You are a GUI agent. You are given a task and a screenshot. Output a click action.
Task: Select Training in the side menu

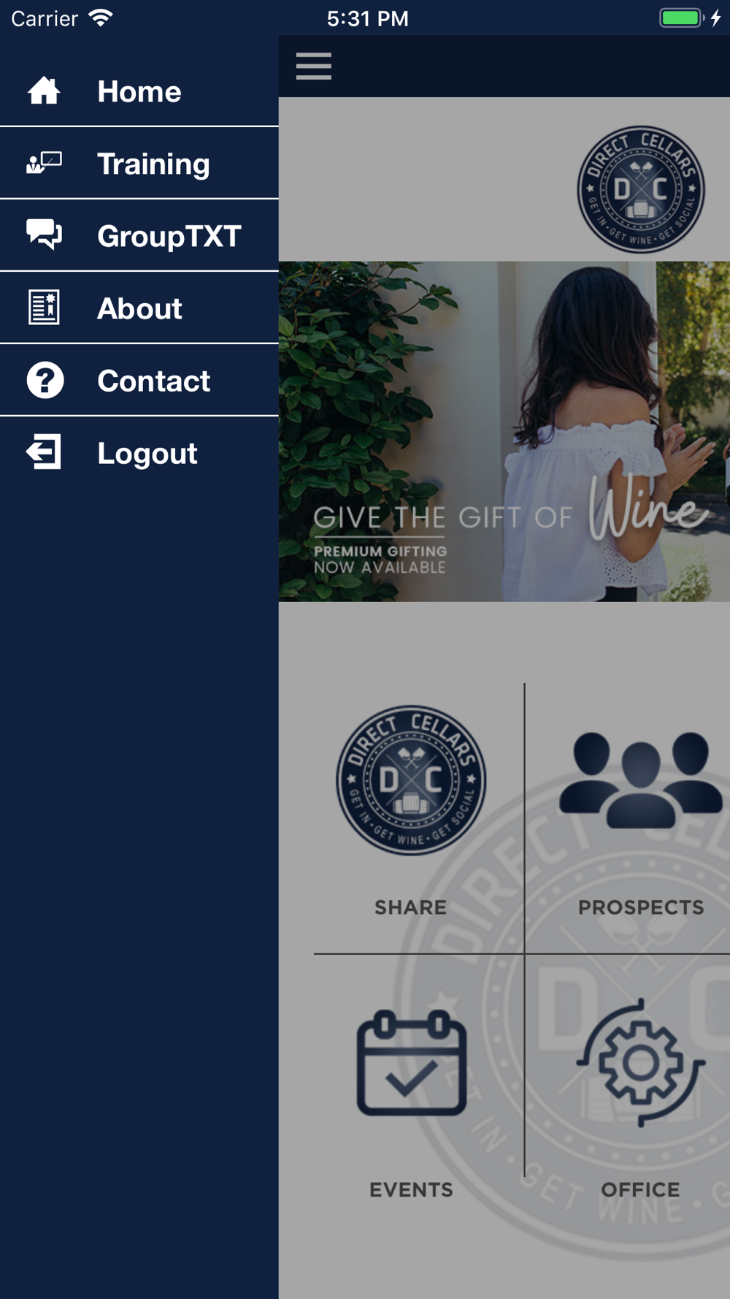[x=139, y=163]
